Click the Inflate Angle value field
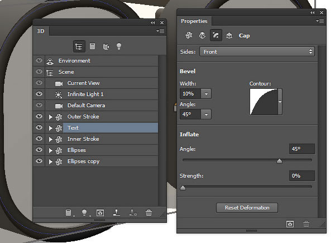 pyautogui.click(x=301, y=149)
